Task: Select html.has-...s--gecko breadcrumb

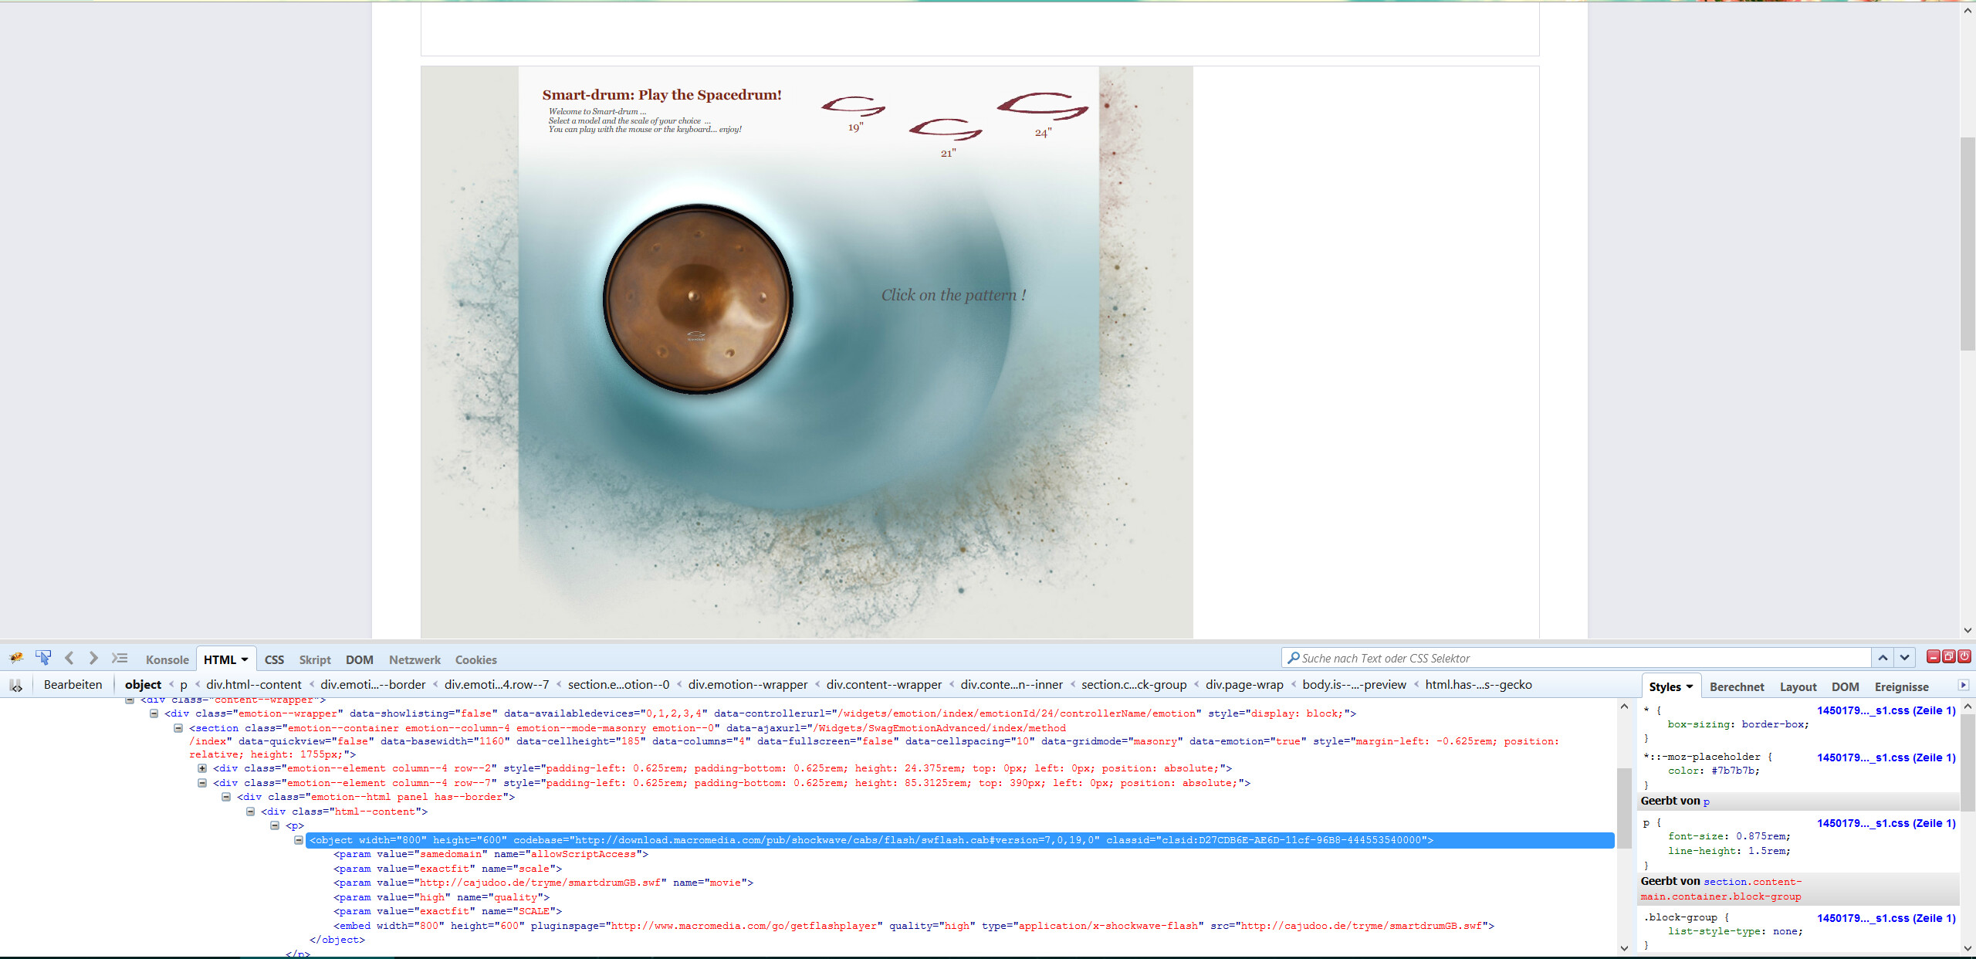Action: click(1479, 685)
